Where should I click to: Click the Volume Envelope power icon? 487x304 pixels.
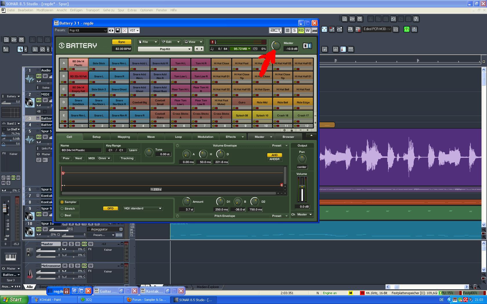coord(177,146)
